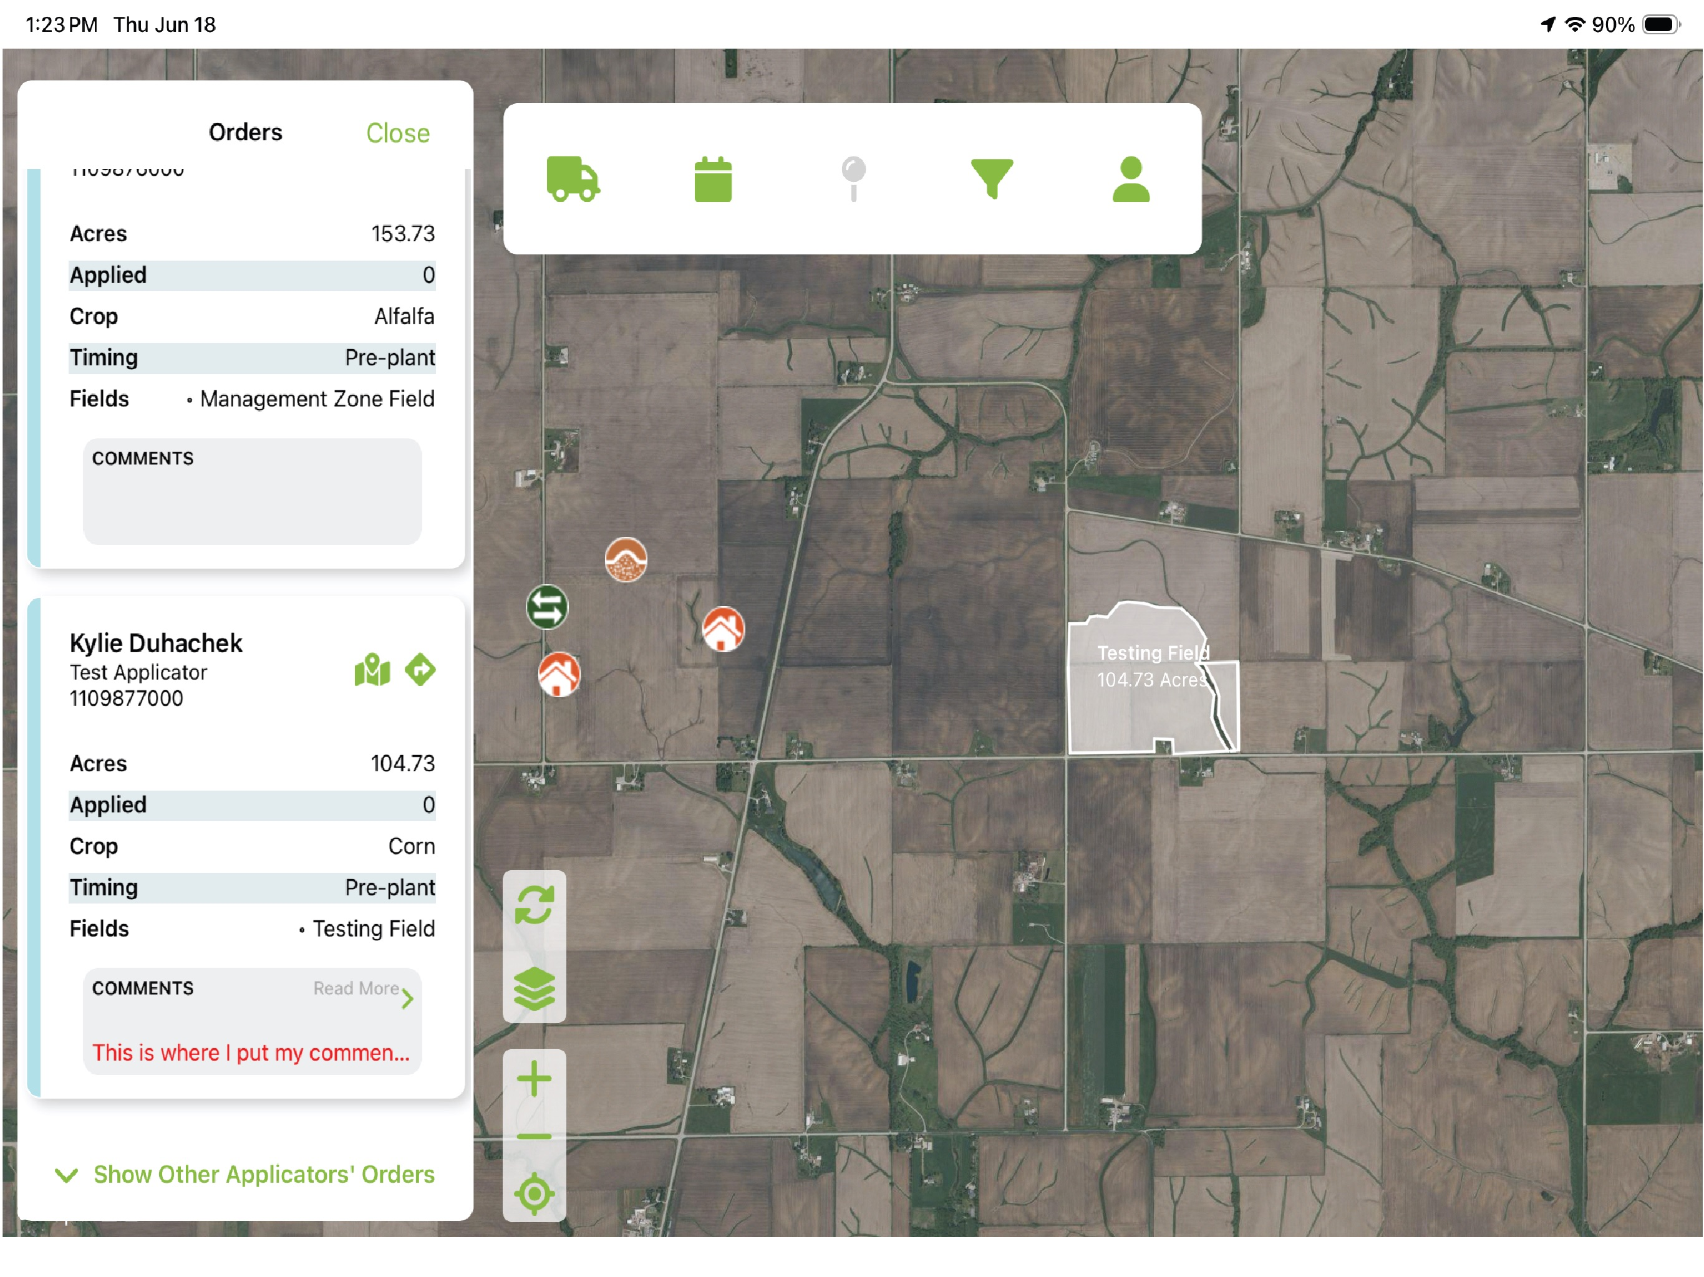Close the Orders panel
Screen dimensions: 1704x1277
tap(397, 133)
